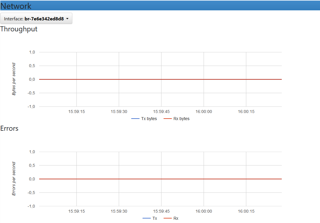This screenshot has height=223, width=320.
Task: Click the 0,0 value on Throughput axis
Action: (32, 79)
